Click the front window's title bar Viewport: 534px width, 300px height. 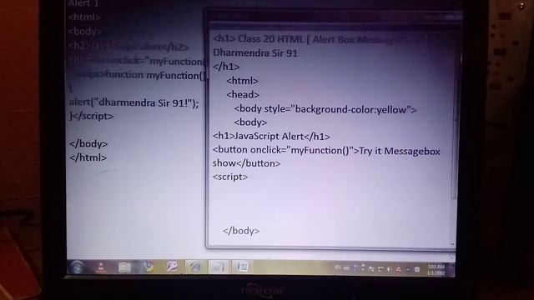[x=334, y=16]
